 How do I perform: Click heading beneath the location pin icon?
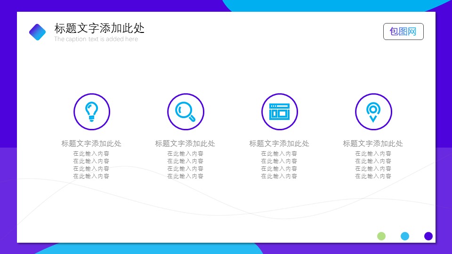(373, 144)
